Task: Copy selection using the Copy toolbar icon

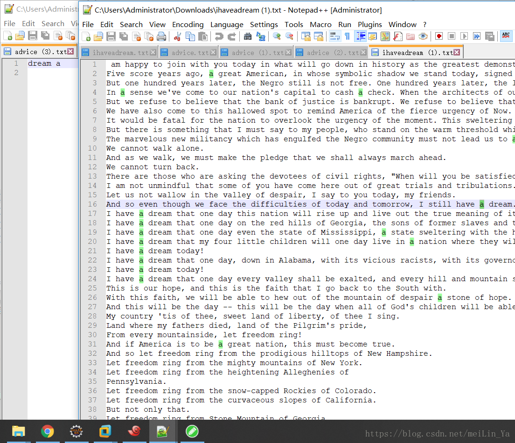Action: coord(190,36)
